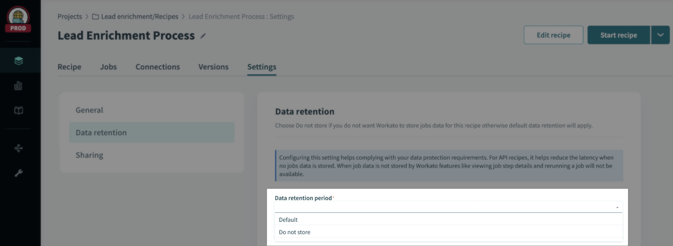Image resolution: width=673 pixels, height=246 pixels.
Task: Go to Projects via breadcrumb link
Action: (70, 17)
